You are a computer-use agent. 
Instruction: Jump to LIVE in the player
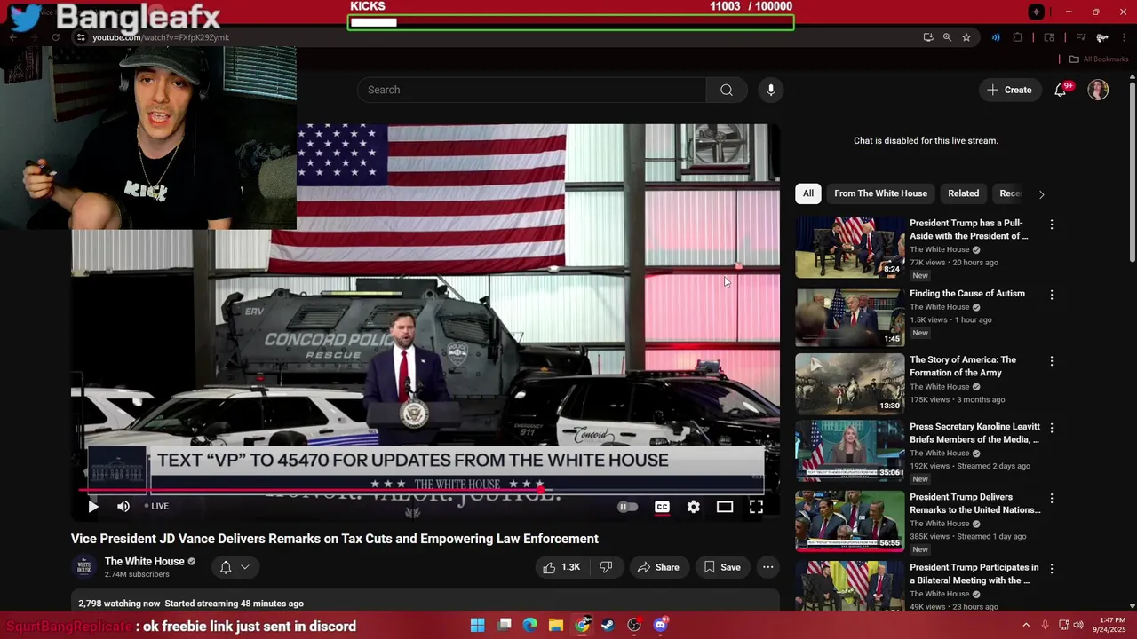tap(156, 506)
